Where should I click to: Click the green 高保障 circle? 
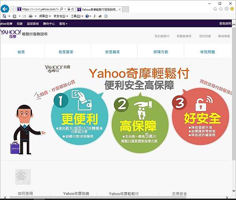point(140,125)
